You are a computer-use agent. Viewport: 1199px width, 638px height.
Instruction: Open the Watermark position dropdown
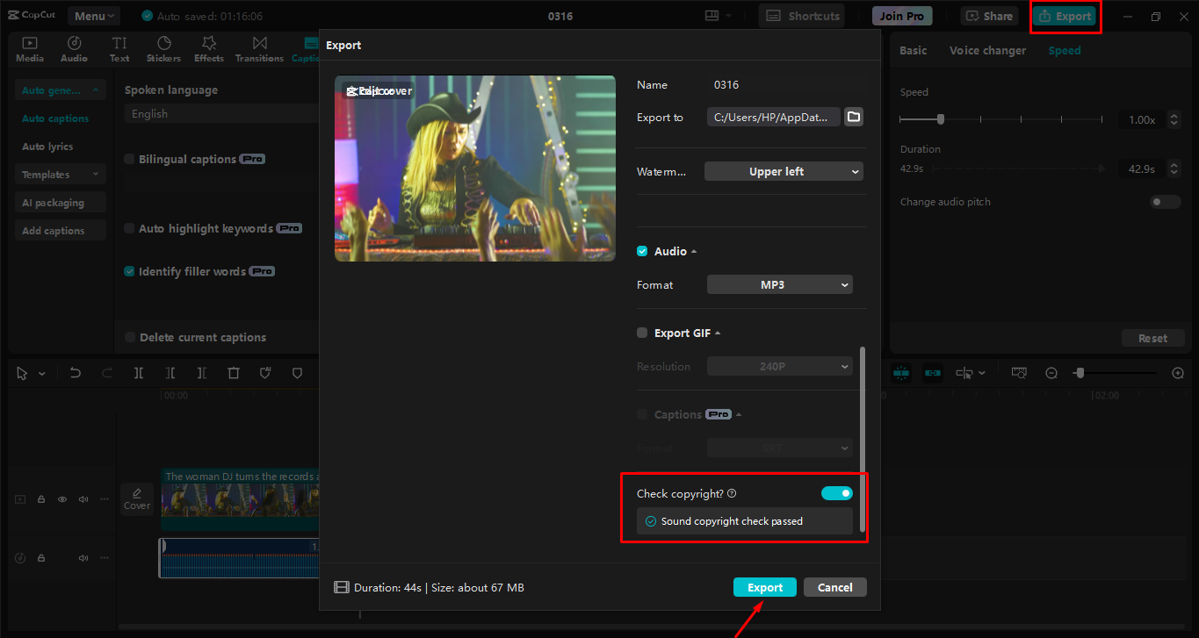(783, 171)
